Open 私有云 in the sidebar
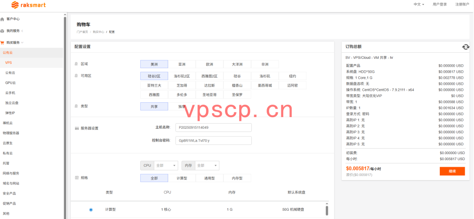This screenshot has width=474, height=219. pos(7,153)
